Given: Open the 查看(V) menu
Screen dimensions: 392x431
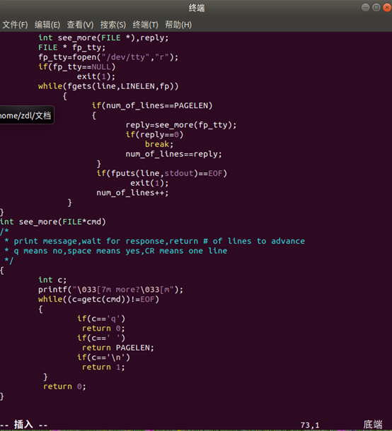Looking at the screenshot, I should (80, 25).
